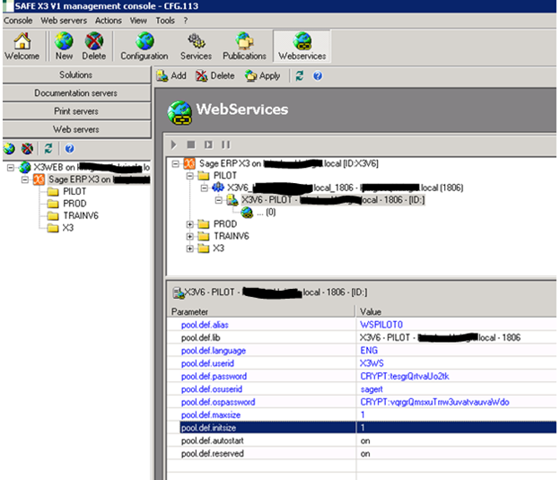This screenshot has height=480, width=560.
Task: Collapse the PILOT folder in WebServices tree
Action: [x=190, y=176]
